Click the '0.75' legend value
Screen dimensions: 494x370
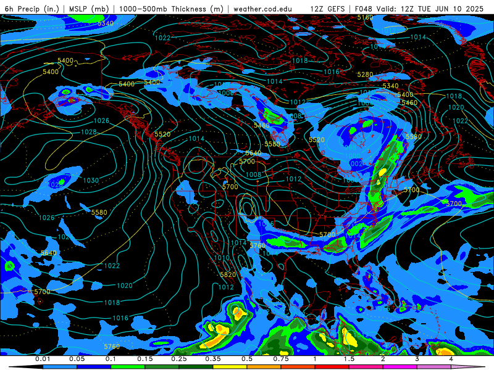click(281, 359)
